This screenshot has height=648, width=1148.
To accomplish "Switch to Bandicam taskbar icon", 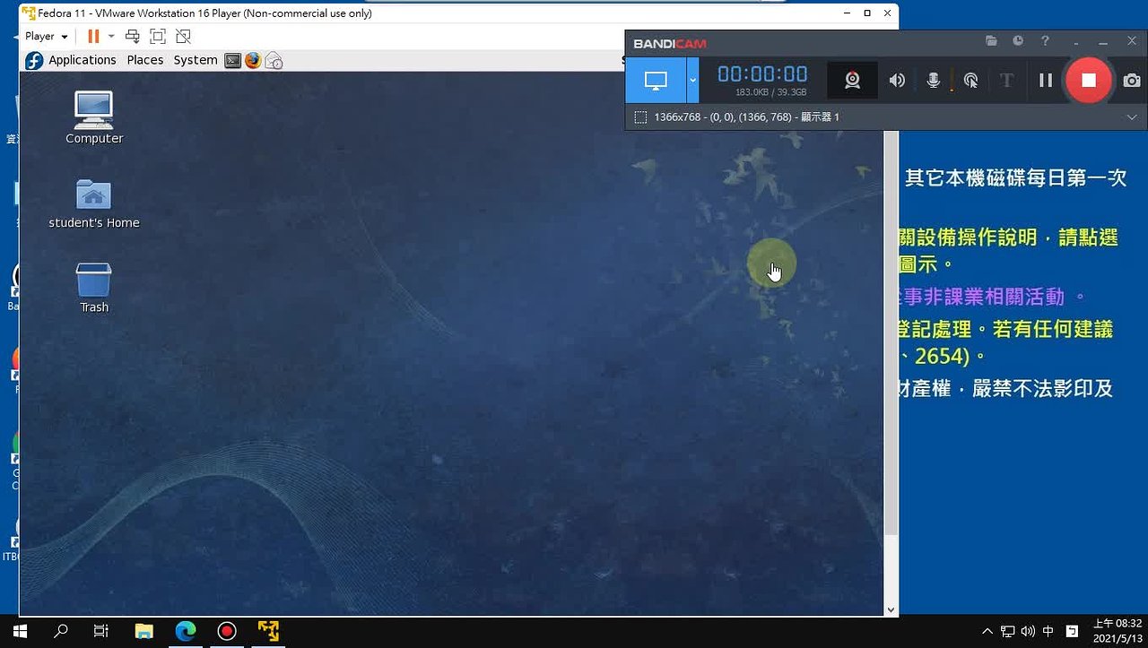I will [x=227, y=631].
